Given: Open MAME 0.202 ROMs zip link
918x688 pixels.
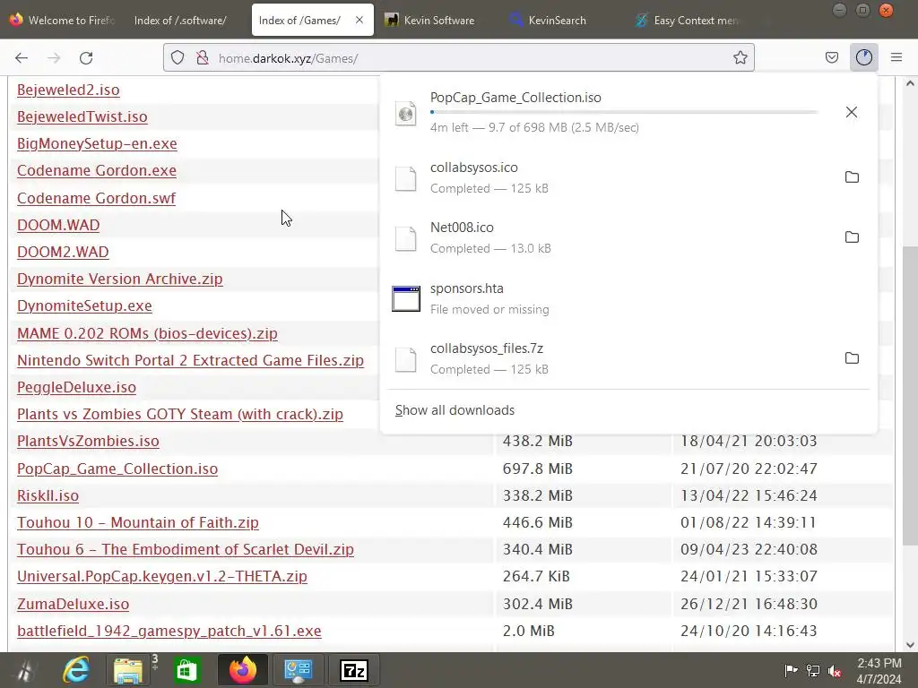Looking at the screenshot, I should (x=148, y=333).
